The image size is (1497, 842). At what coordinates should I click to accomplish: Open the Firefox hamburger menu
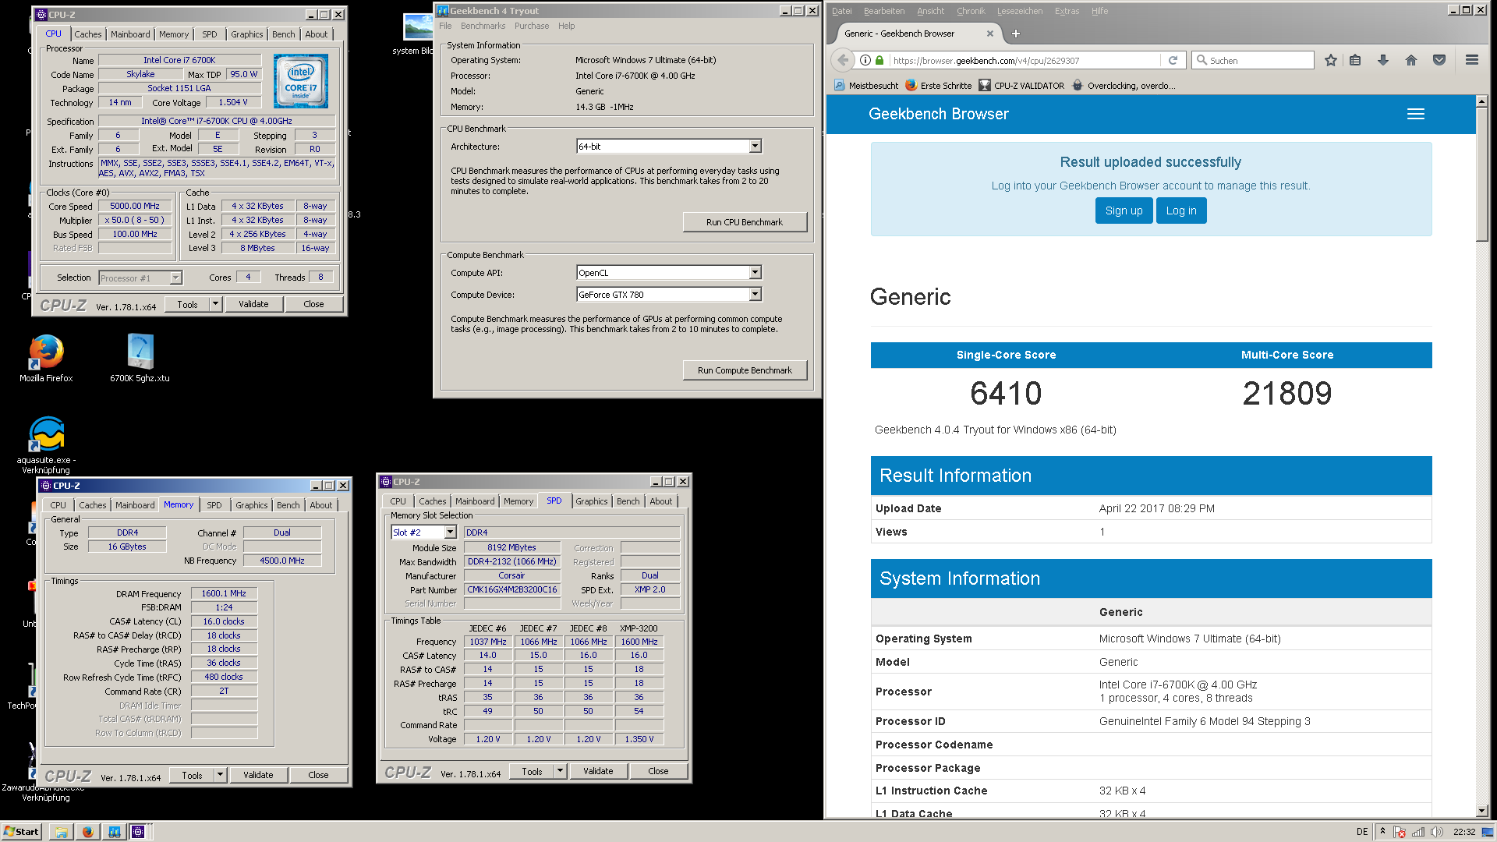pos(1472,60)
